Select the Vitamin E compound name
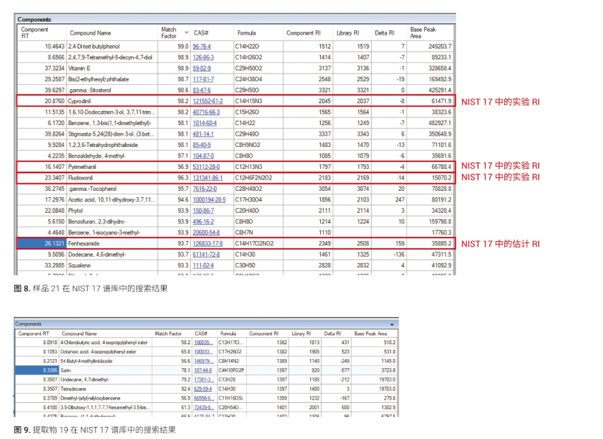603x439 pixels. click(79, 69)
